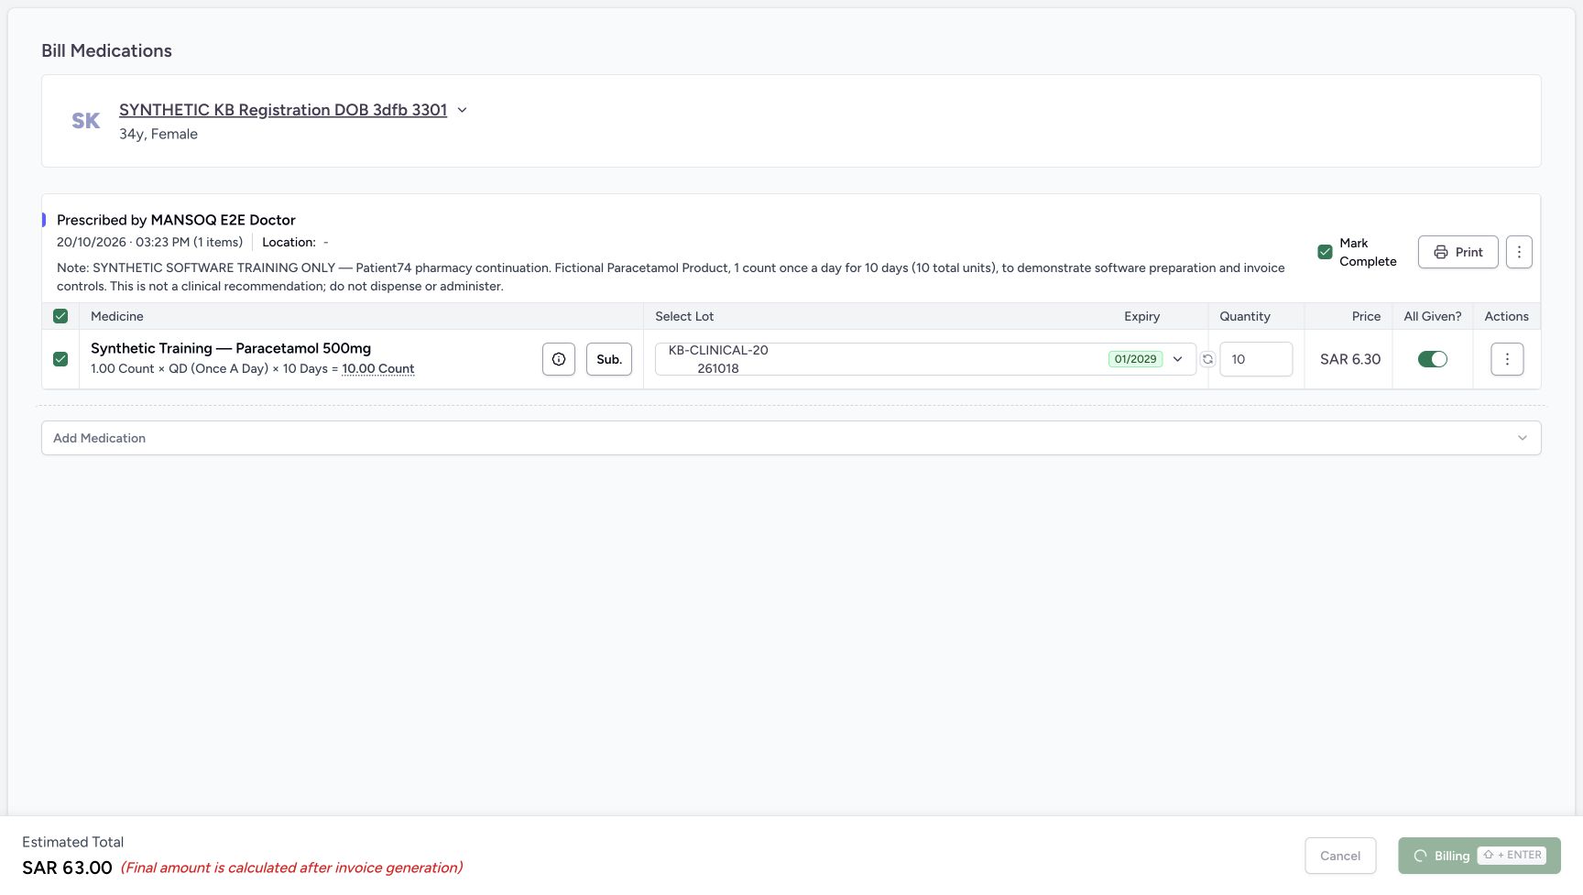Click the All Given? column header
Screen dimensions: 1583x895
point(1433,316)
